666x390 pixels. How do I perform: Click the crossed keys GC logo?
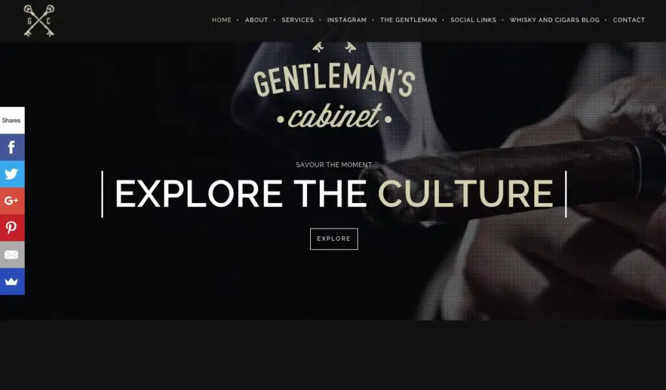(x=39, y=21)
